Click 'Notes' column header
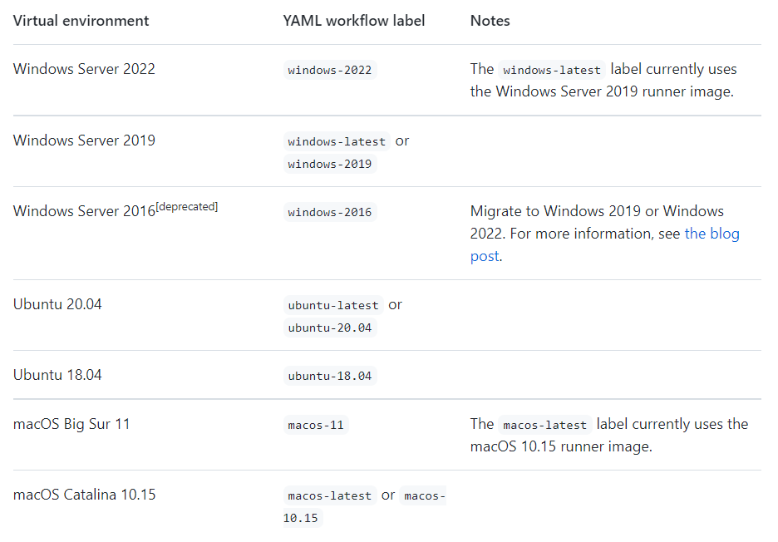This screenshot has height=542, width=778. (490, 21)
